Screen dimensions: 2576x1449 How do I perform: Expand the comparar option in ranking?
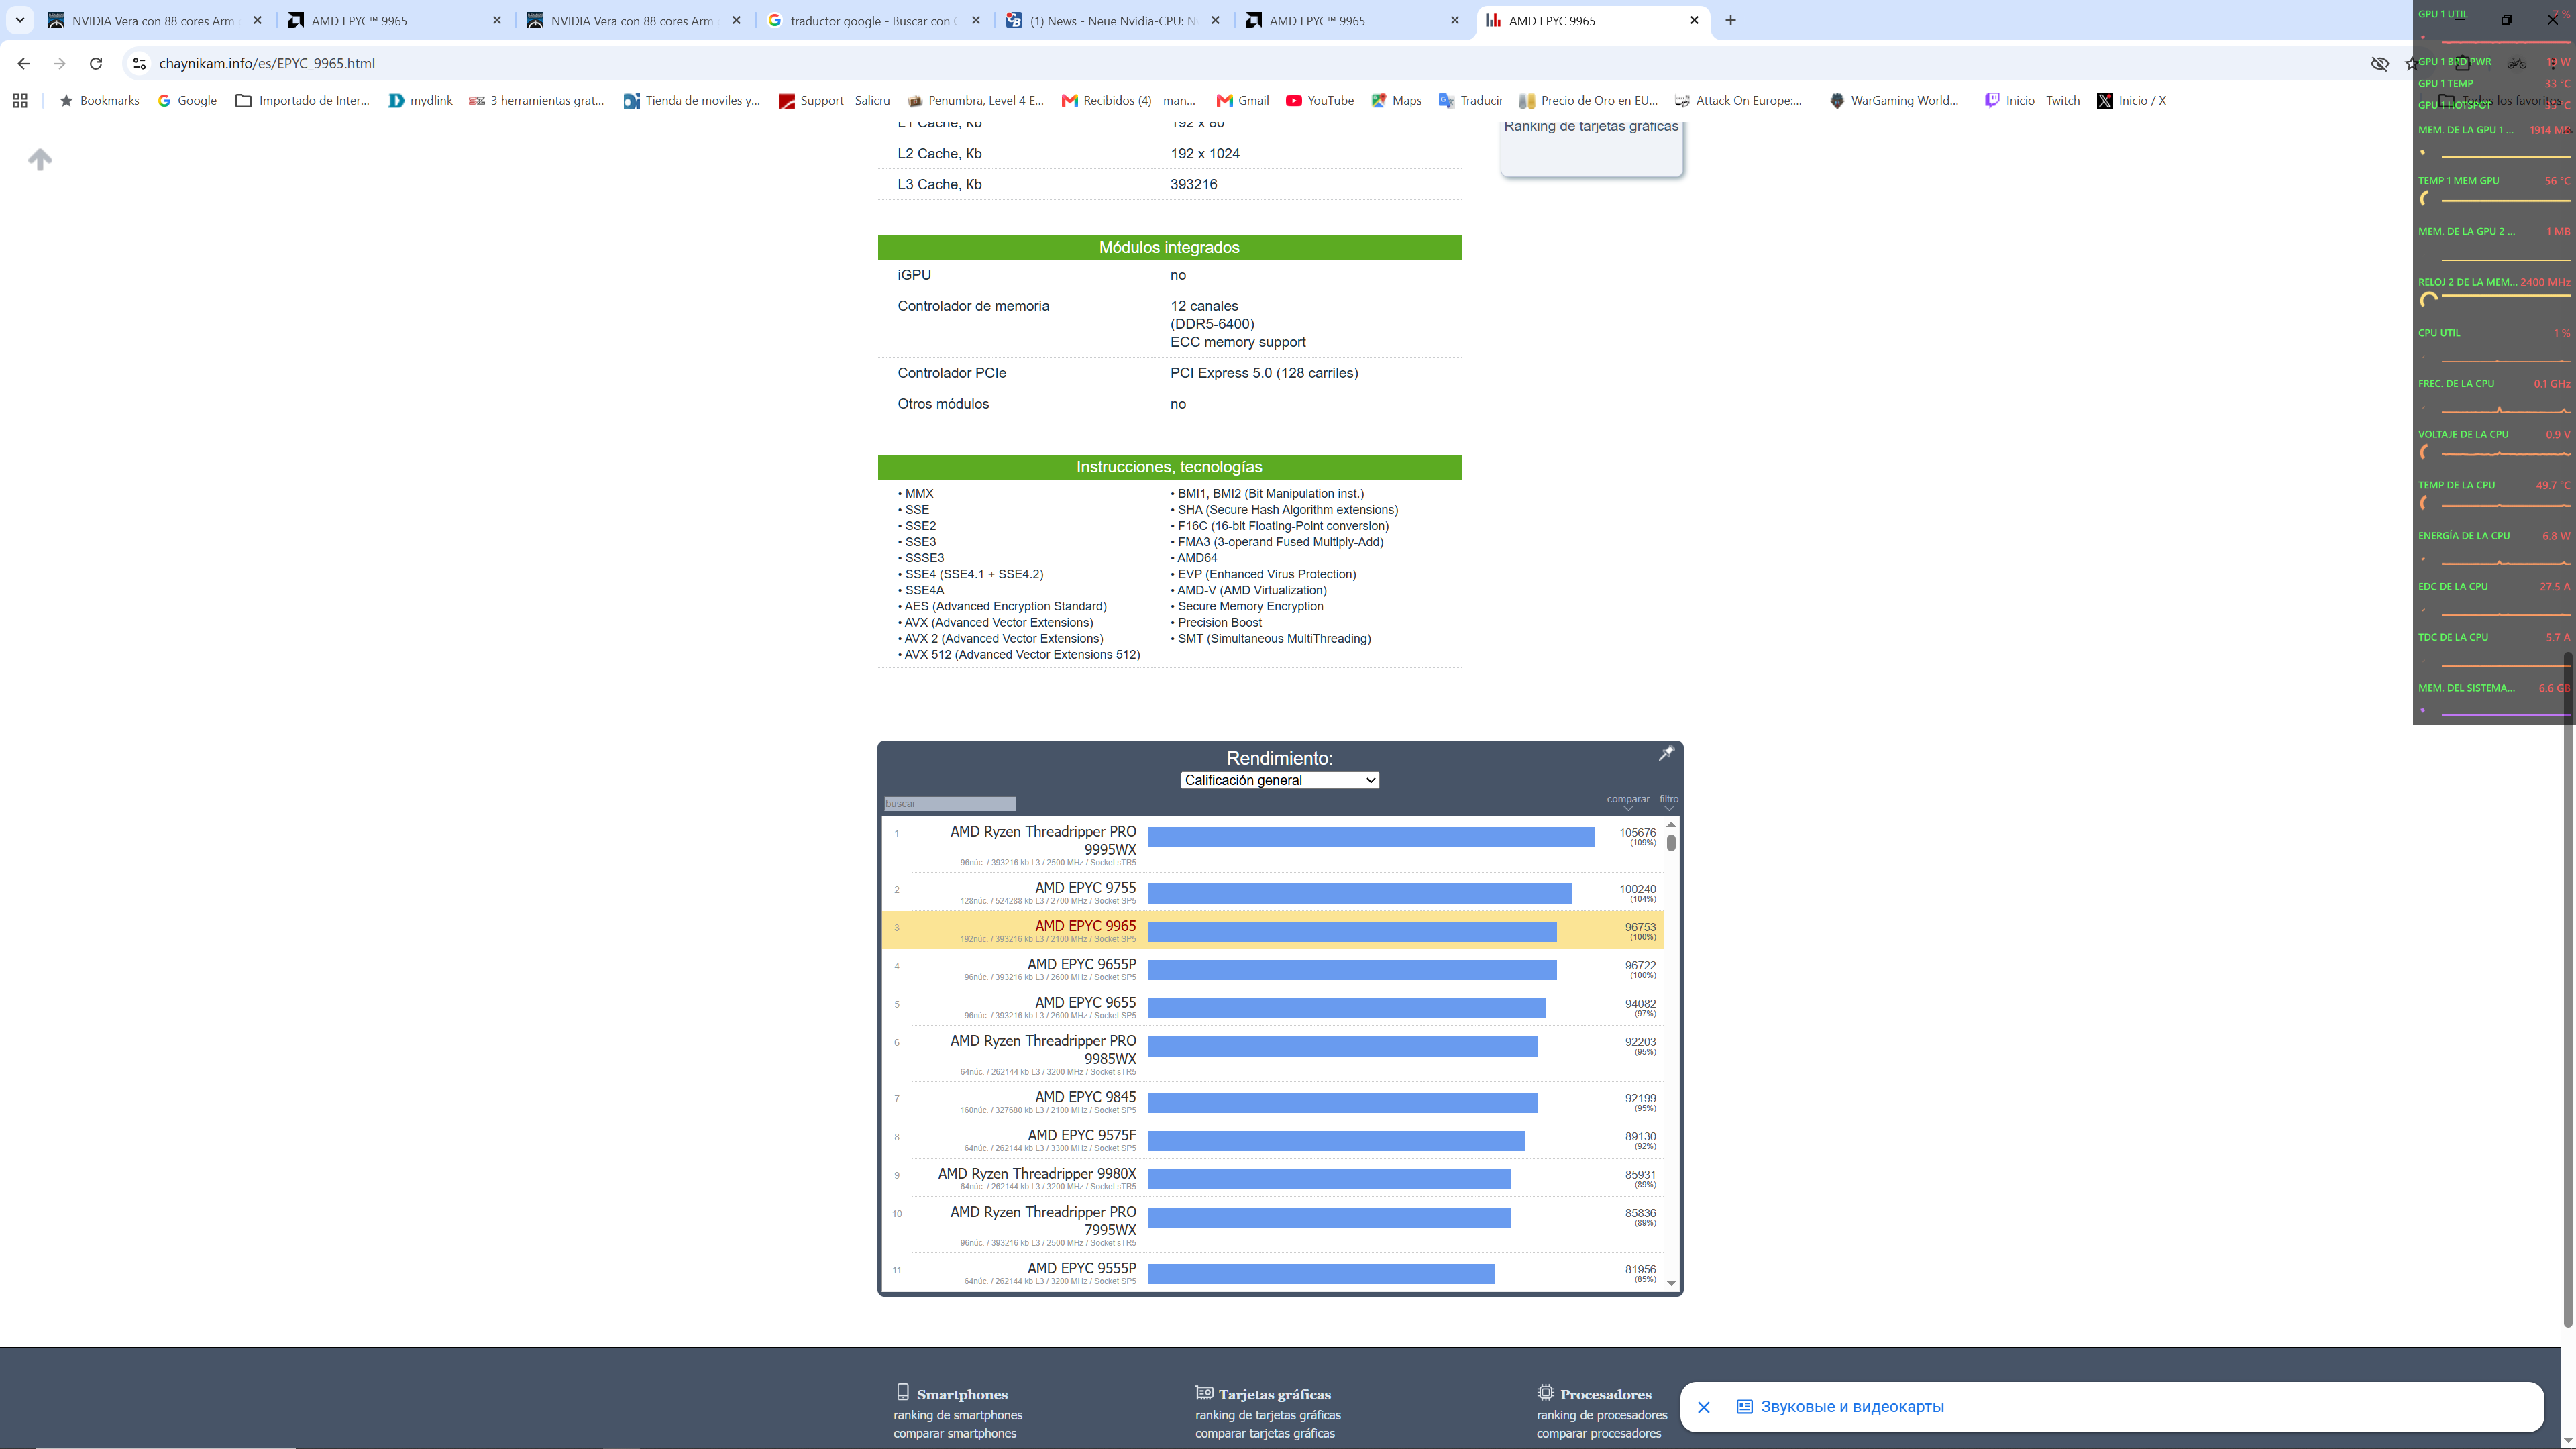pyautogui.click(x=1627, y=802)
